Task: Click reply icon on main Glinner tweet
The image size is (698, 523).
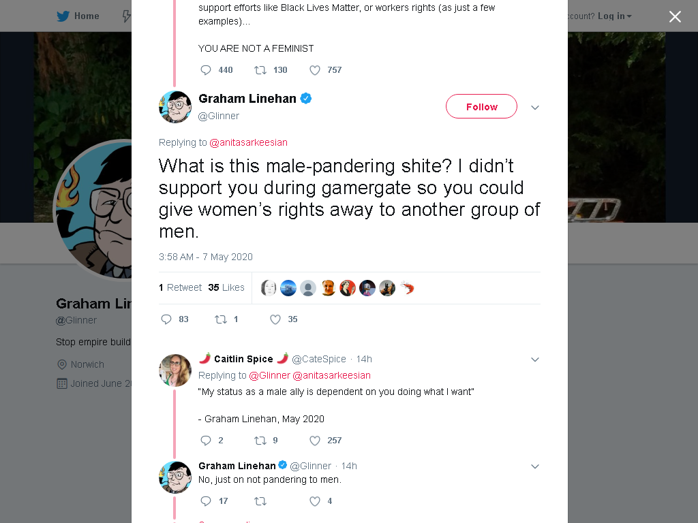Action: pos(166,319)
